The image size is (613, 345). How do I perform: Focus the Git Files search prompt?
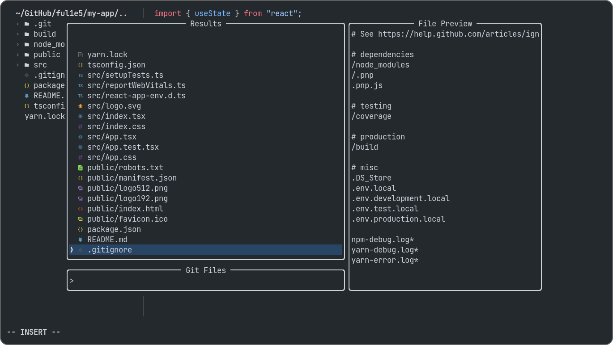pyautogui.click(x=206, y=281)
